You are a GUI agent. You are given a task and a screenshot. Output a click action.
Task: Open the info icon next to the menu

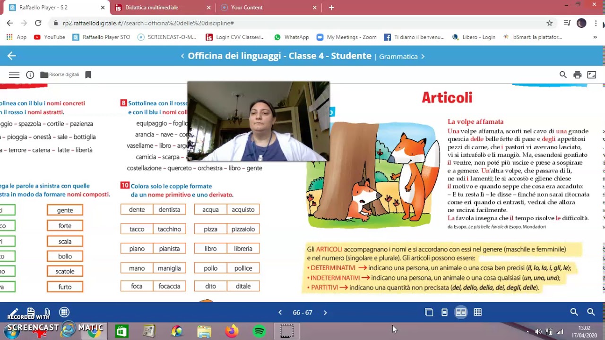(30, 75)
